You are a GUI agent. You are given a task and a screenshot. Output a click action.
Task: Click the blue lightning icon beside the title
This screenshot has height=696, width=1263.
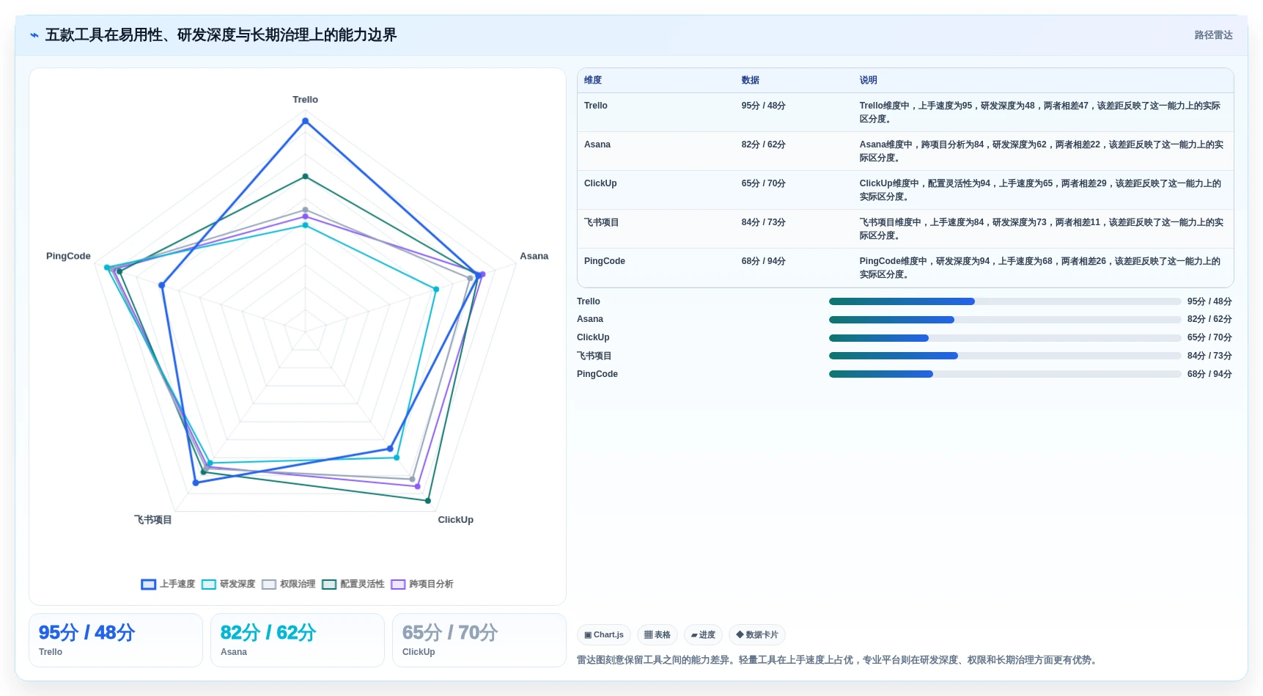pos(34,35)
